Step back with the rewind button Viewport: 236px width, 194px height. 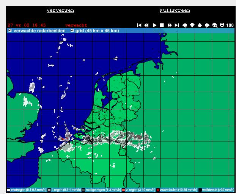(146, 25)
